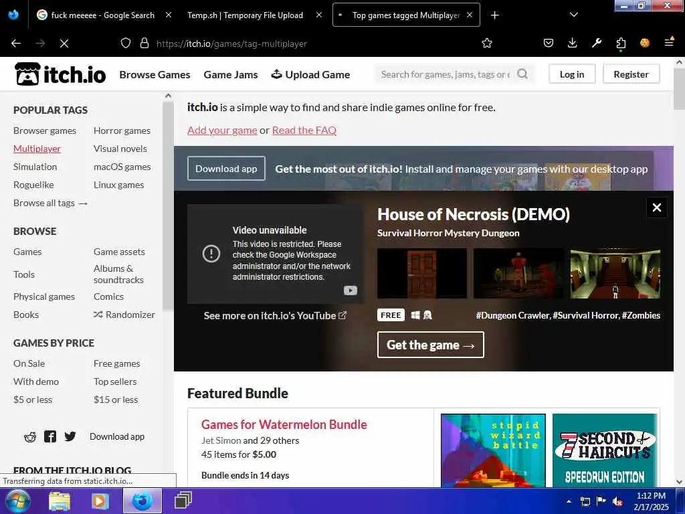Viewport: 685px width, 514px height.
Task: Launch media player from taskbar
Action: click(x=100, y=501)
